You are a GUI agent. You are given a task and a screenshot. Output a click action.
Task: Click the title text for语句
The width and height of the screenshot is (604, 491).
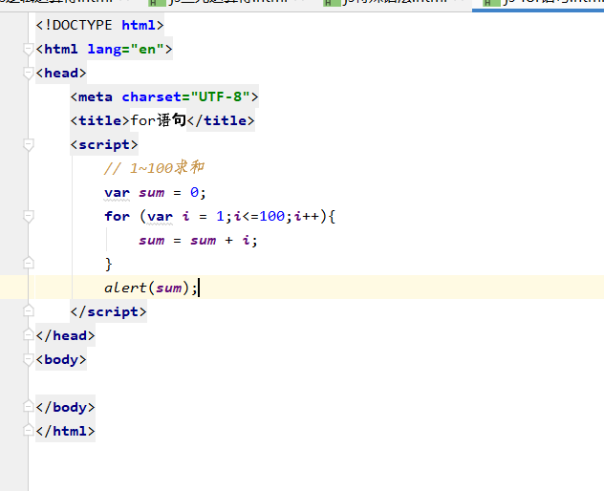158,120
